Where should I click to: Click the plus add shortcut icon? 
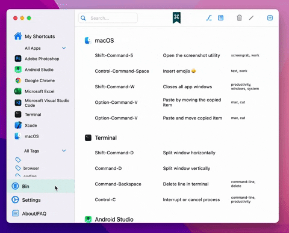270,18
